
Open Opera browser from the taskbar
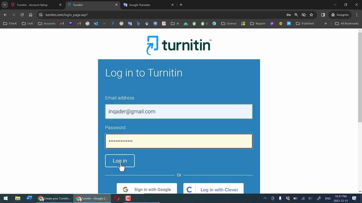(x=117, y=198)
